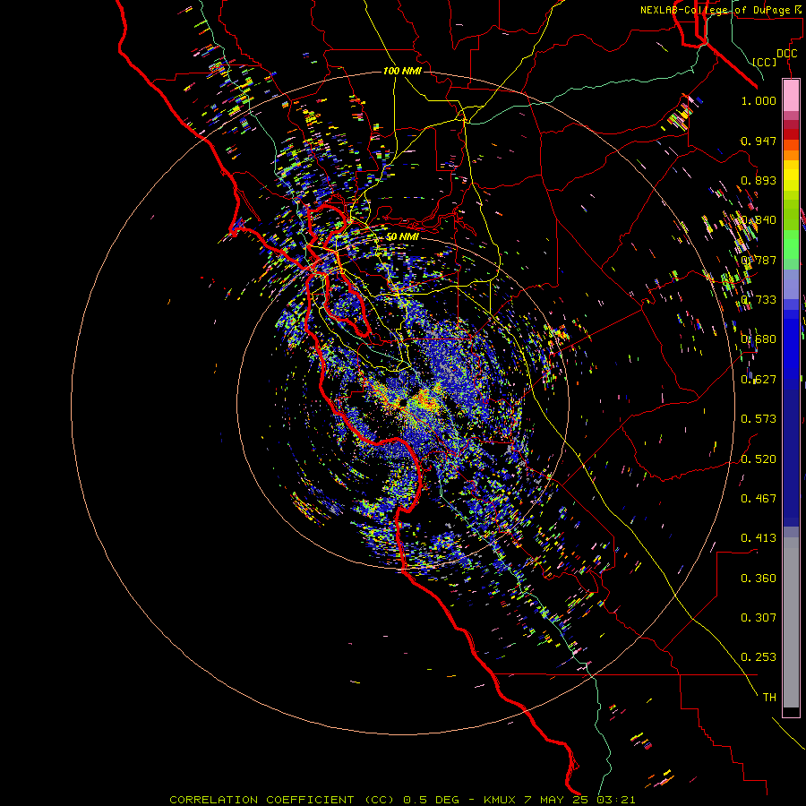Screen dimensions: 806x806
Task: Click the 0.520 scale value
Action: tap(759, 459)
